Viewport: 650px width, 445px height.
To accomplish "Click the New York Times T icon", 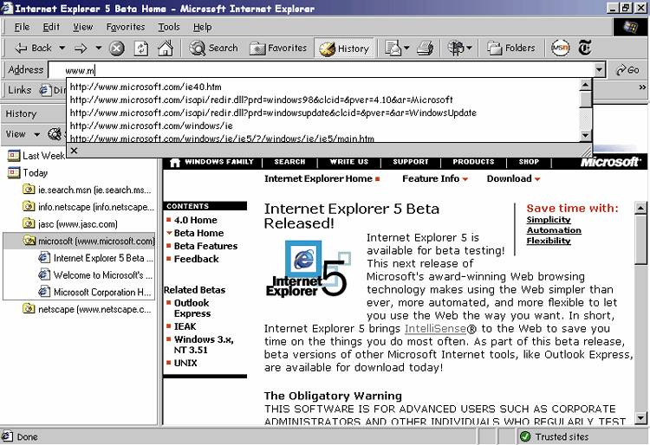I will (585, 48).
